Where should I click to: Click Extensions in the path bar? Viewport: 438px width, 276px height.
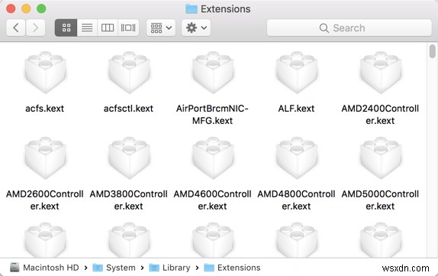[232, 268]
